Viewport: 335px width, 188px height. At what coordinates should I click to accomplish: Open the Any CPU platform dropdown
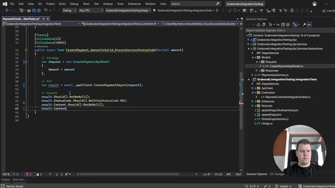pyautogui.click(x=91, y=10)
